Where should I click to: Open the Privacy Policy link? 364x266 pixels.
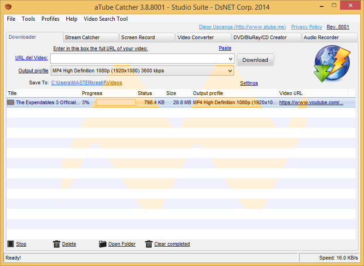[306, 27]
